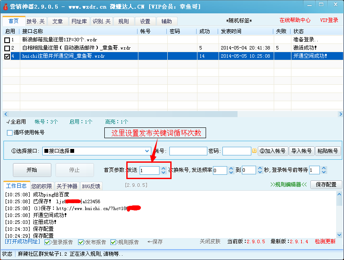Toggle 循环使用帐号 checkbox
The image size is (344, 260).
(x=10, y=133)
